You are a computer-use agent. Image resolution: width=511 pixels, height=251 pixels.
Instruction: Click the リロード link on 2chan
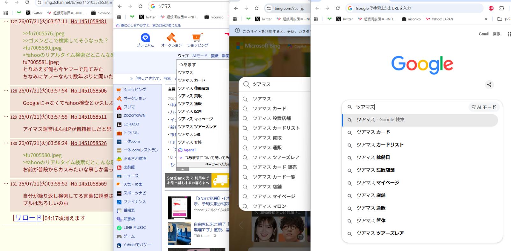point(28,218)
